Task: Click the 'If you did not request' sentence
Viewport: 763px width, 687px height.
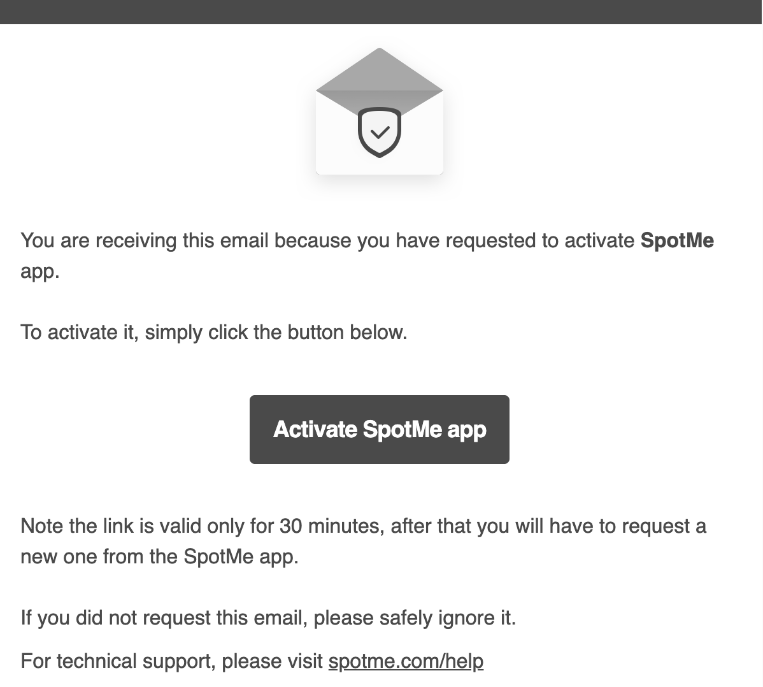Action: pos(268,618)
